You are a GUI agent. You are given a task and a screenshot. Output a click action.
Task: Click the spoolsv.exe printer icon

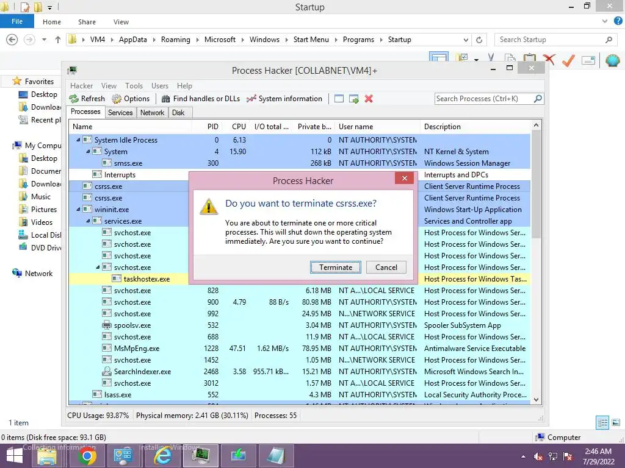click(106, 325)
